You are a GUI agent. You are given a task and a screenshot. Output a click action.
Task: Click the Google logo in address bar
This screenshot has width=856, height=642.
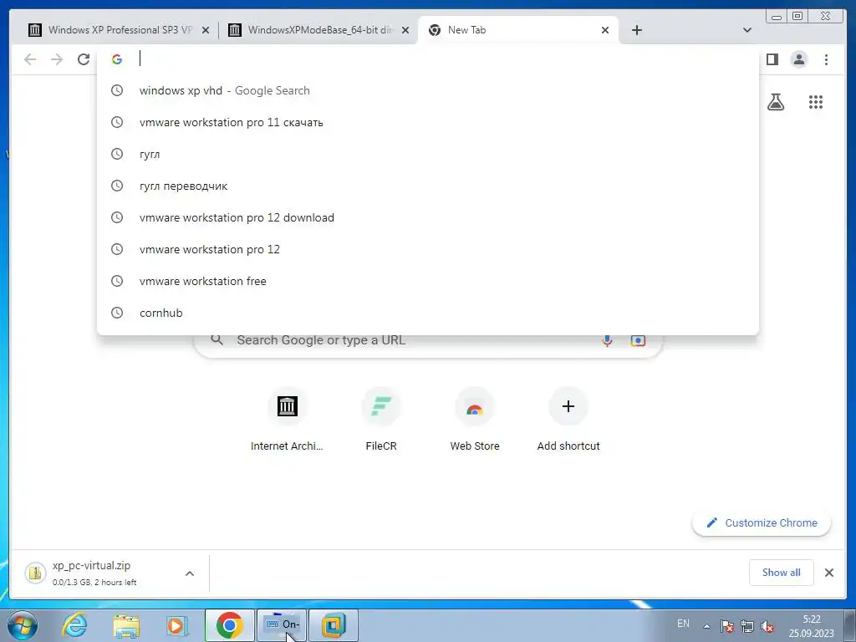117,59
